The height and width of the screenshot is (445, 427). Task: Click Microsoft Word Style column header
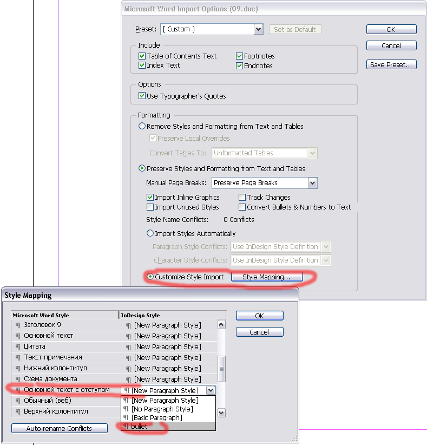[65, 315]
